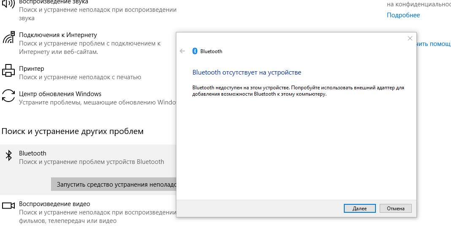The height and width of the screenshot is (233, 451).
Task: Go back using the dialog arrow
Action: coord(182,51)
